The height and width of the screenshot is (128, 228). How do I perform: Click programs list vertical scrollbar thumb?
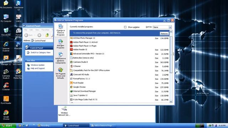(x=171, y=54)
